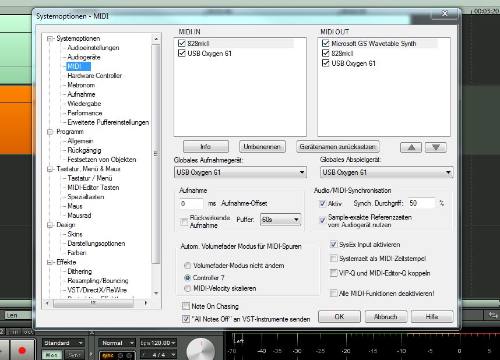
Task: Move selected MIDI device up
Action: coord(411,147)
